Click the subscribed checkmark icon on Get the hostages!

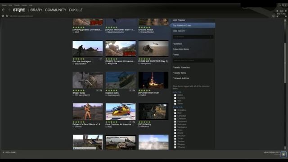(x=101, y=59)
